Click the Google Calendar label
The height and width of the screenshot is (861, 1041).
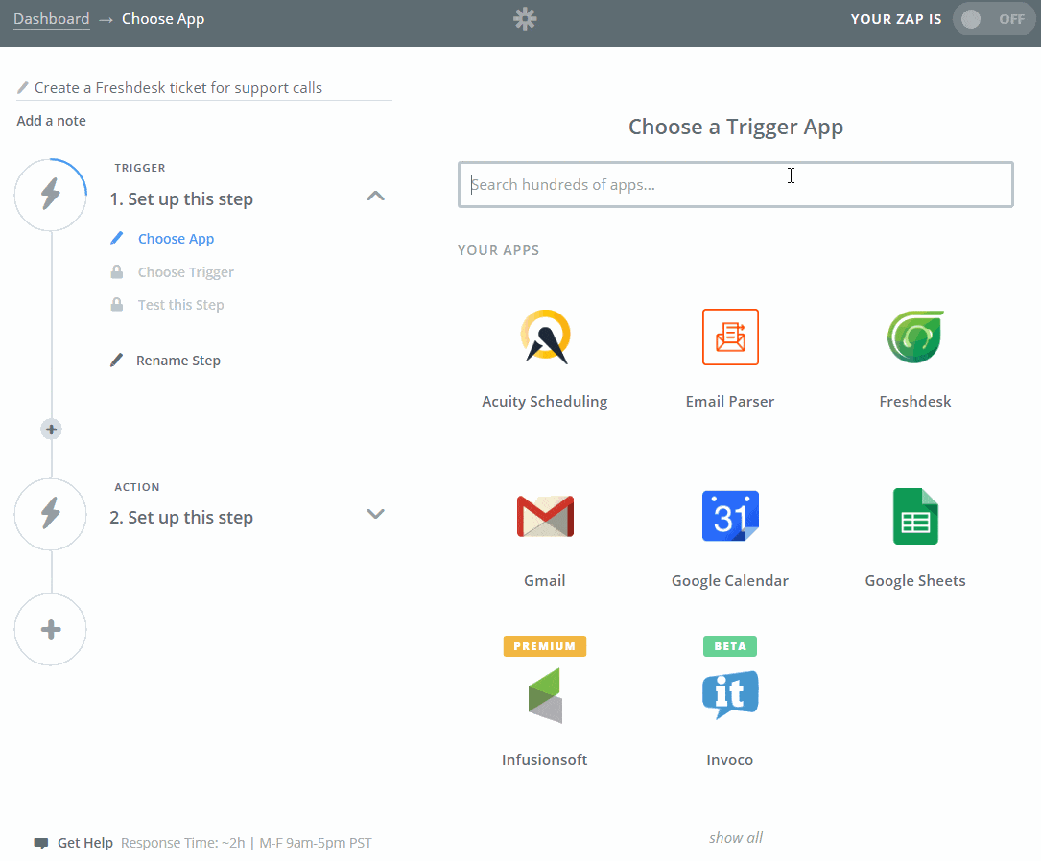coord(729,580)
